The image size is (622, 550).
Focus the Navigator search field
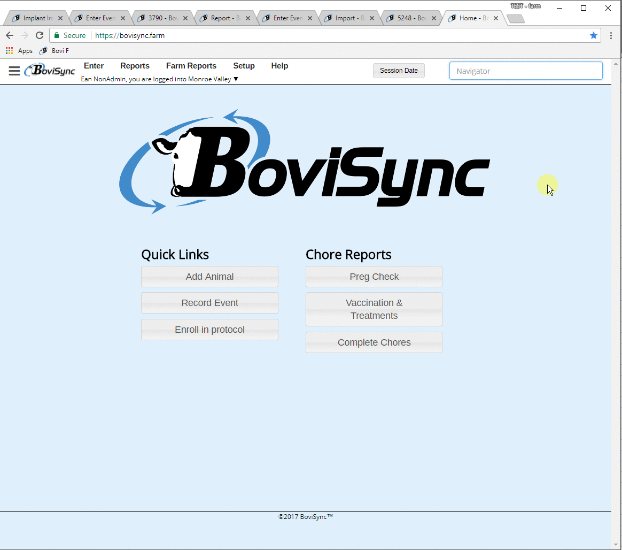coord(526,71)
